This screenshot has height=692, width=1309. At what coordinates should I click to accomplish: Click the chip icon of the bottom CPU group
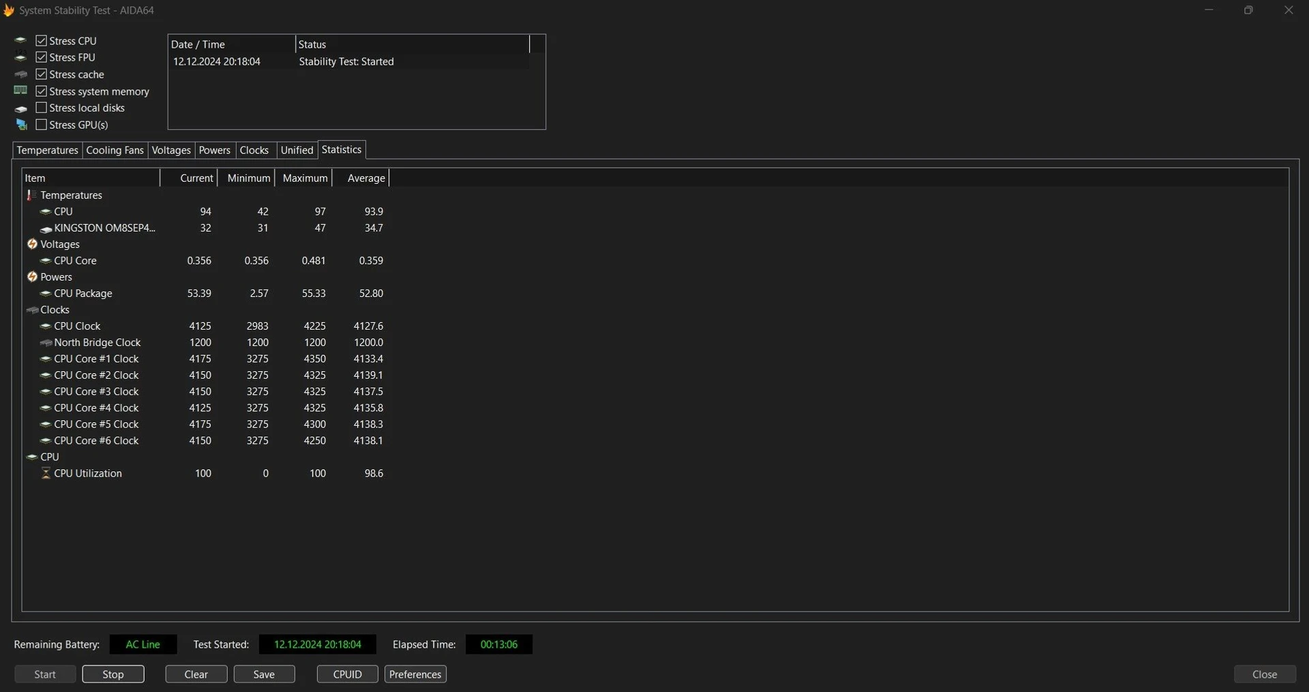[x=32, y=457]
